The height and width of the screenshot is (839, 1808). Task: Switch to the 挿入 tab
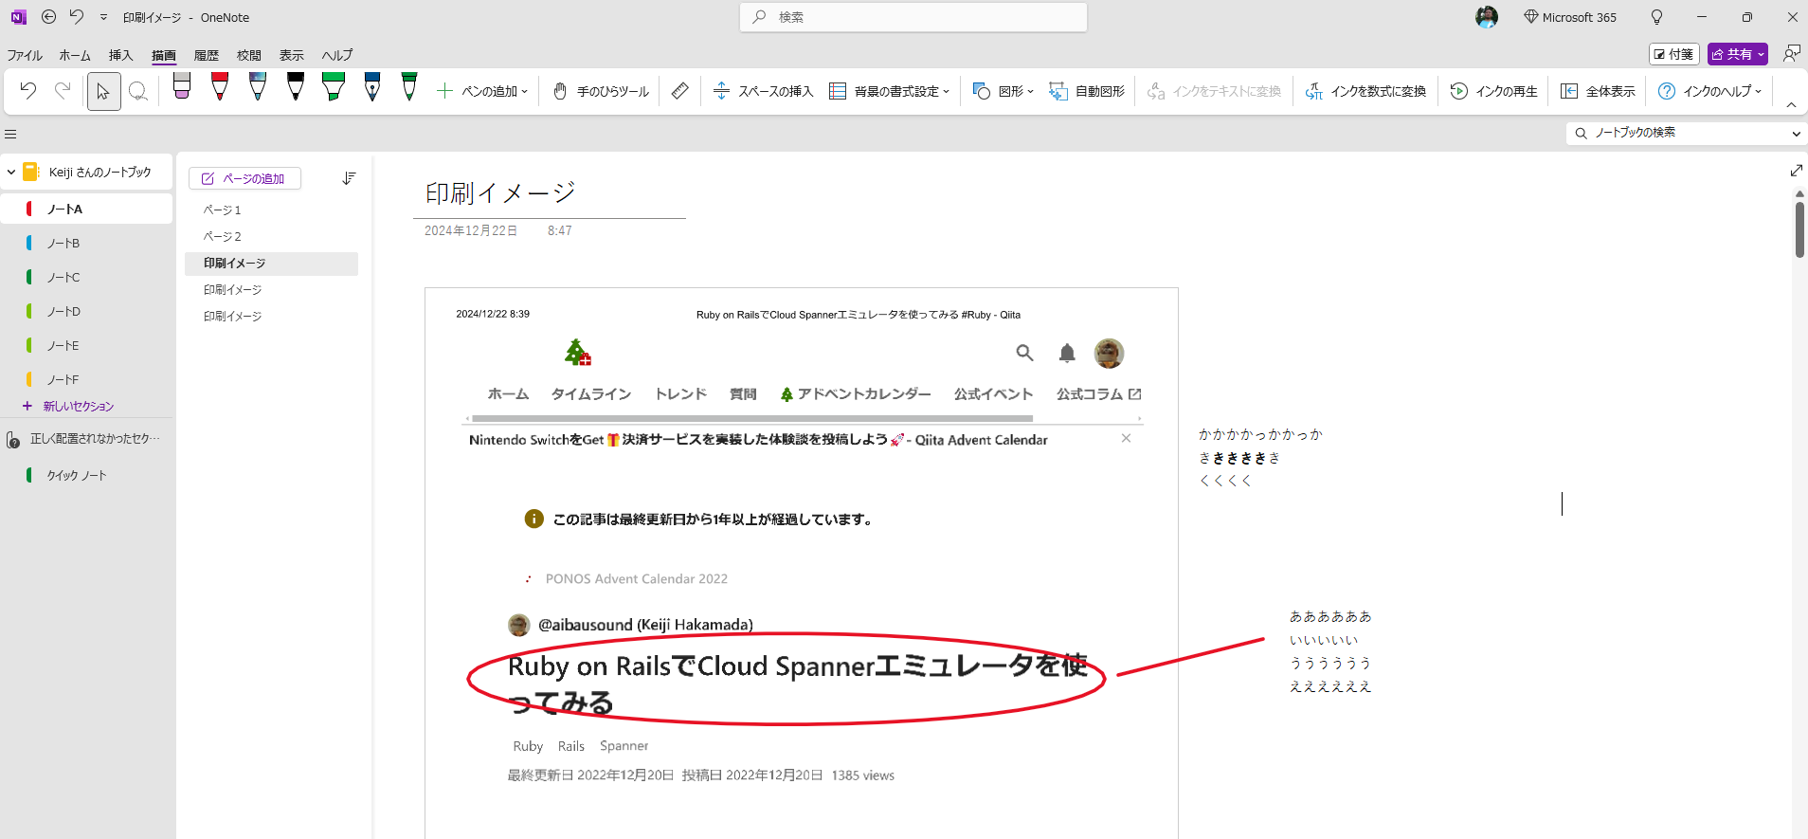click(x=120, y=55)
